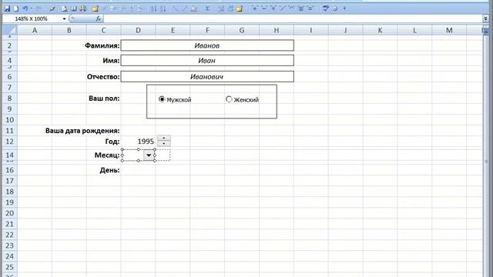
Task: Click the Отчество field containing Иванович
Action: [x=207, y=77]
